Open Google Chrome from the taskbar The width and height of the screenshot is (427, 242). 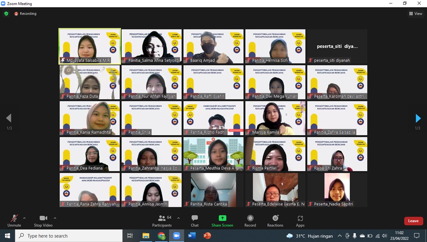pyautogui.click(x=162, y=236)
